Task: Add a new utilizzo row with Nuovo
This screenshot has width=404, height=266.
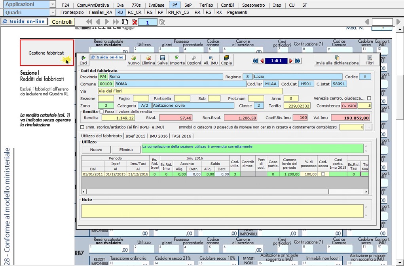Action: coord(96,149)
